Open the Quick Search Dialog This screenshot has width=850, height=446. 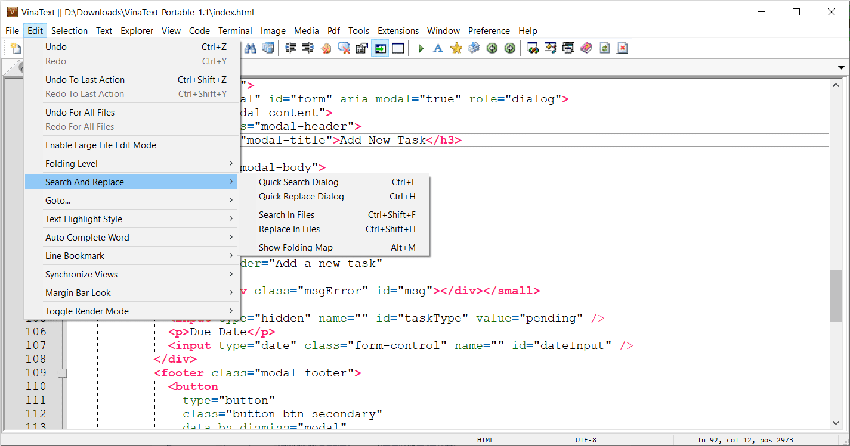click(x=333, y=182)
